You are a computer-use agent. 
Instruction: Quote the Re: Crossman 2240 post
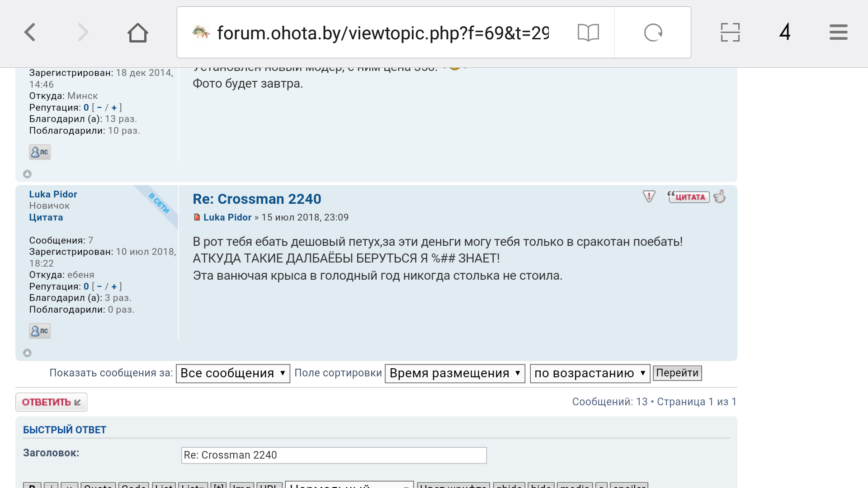click(688, 197)
